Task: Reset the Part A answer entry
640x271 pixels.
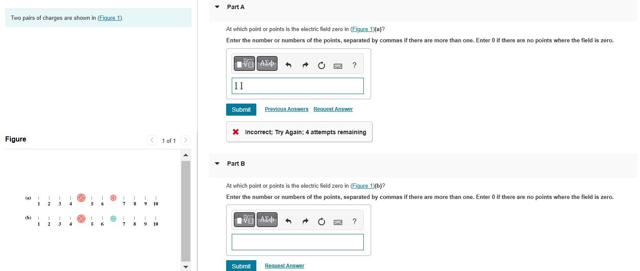Action: coord(321,65)
